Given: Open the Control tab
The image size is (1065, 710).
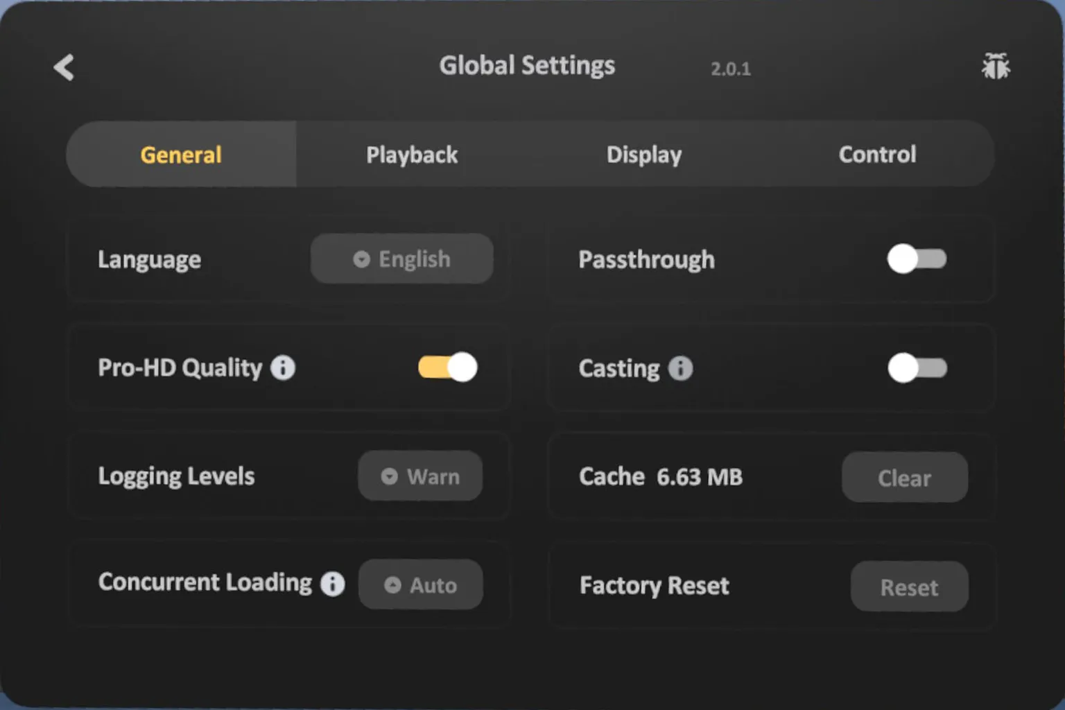Looking at the screenshot, I should click(877, 154).
